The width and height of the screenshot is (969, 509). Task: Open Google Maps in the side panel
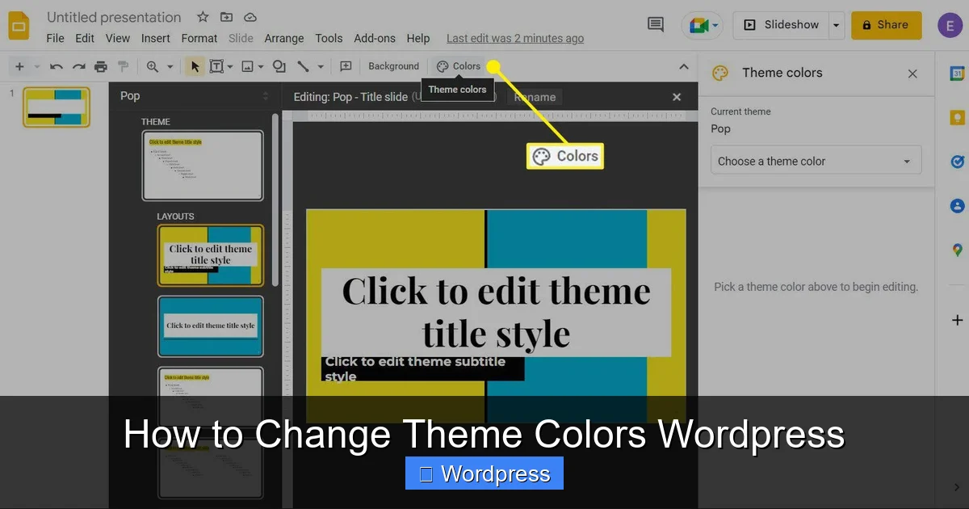tap(957, 250)
